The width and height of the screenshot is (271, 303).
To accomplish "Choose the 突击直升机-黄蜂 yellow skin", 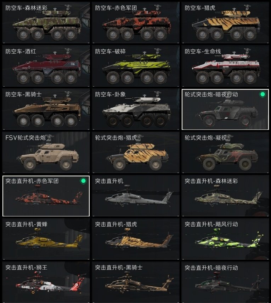I will [46, 239].
